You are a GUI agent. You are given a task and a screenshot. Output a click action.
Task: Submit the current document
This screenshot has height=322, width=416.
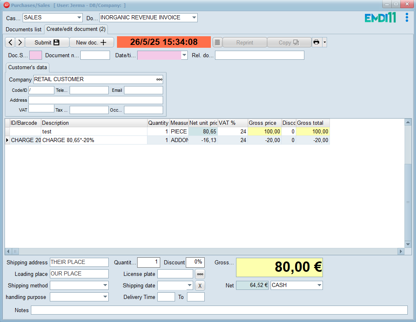coord(47,42)
